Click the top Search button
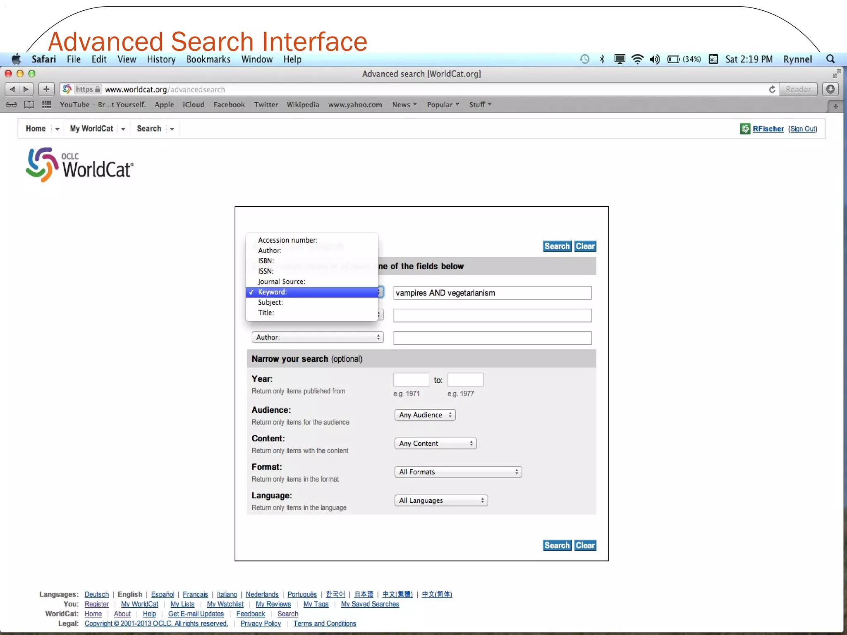The image size is (847, 635). pos(557,246)
